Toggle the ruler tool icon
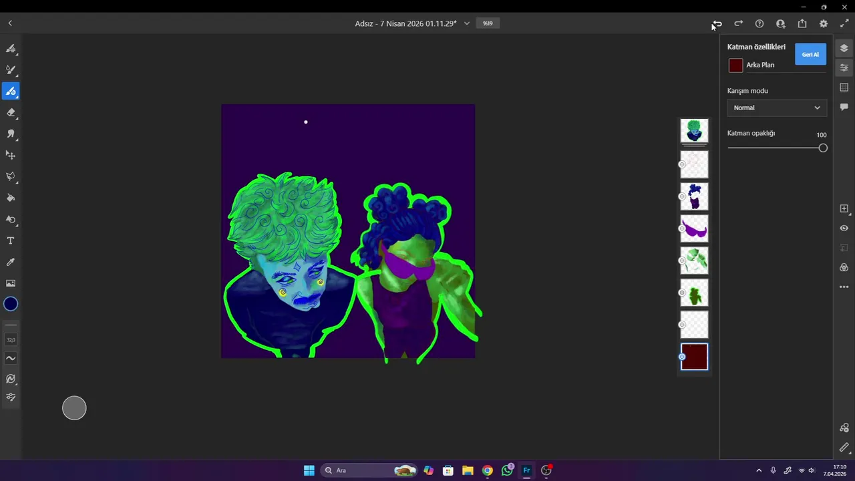This screenshot has width=855, height=481. point(844,448)
